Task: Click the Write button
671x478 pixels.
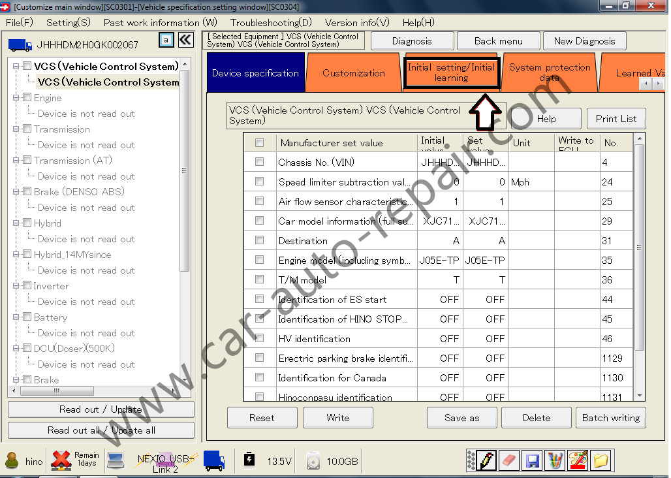Action: click(338, 418)
